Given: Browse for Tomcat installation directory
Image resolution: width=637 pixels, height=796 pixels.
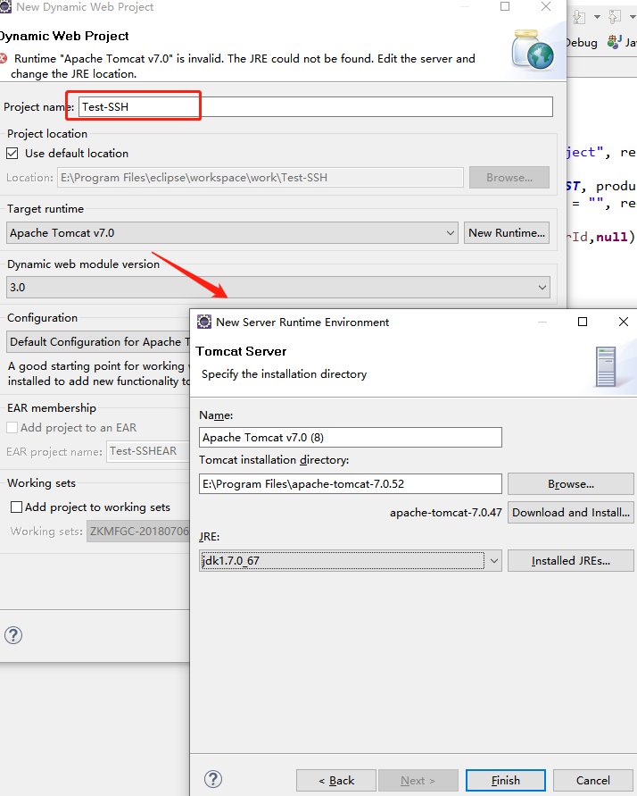Looking at the screenshot, I should [571, 484].
